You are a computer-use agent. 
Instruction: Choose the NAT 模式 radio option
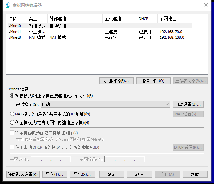click(x=12, y=114)
